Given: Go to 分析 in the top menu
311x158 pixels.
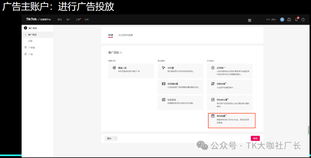Looking at the screenshot, I should [x=86, y=19].
